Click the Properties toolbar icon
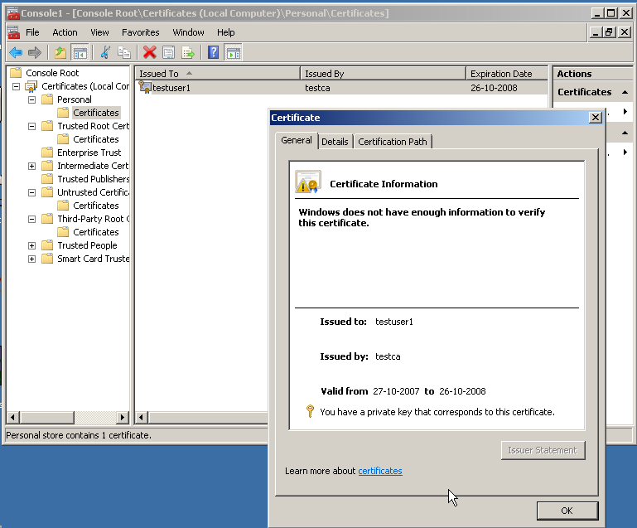This screenshot has width=637, height=528. pos(169,52)
